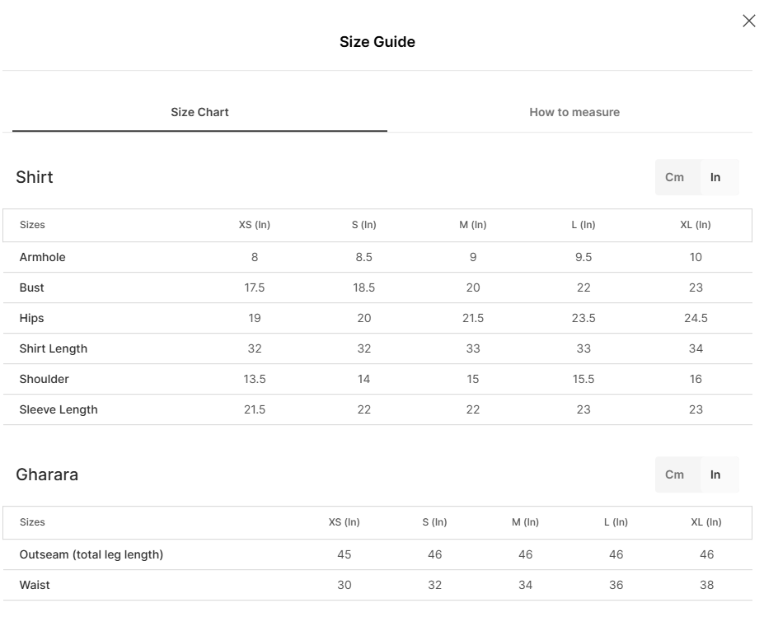Click the Waist row label
Image resolution: width=764 pixels, height=617 pixels.
(35, 585)
